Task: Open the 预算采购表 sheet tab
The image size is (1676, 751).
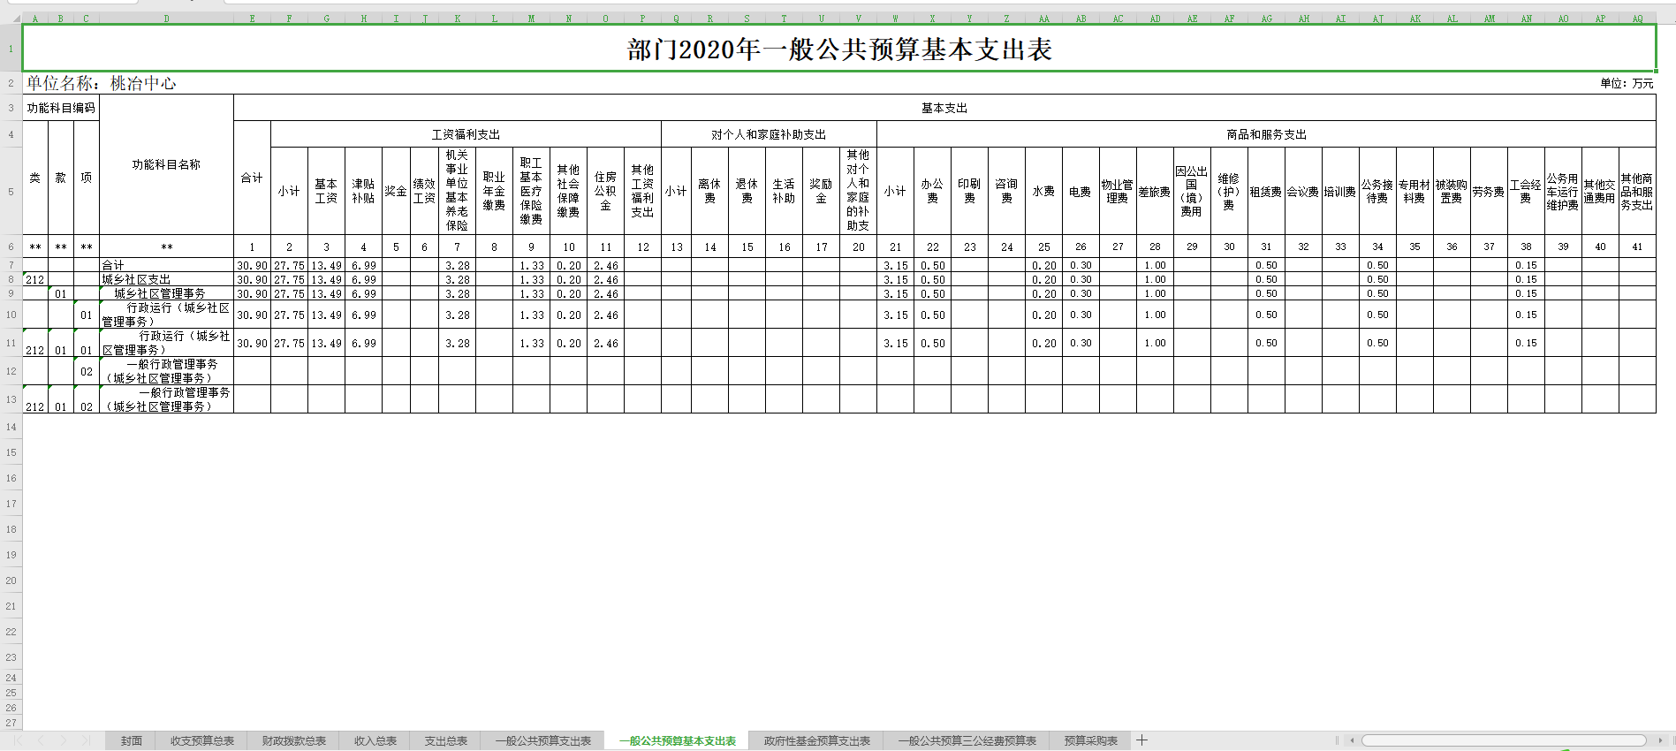Action: [1091, 741]
